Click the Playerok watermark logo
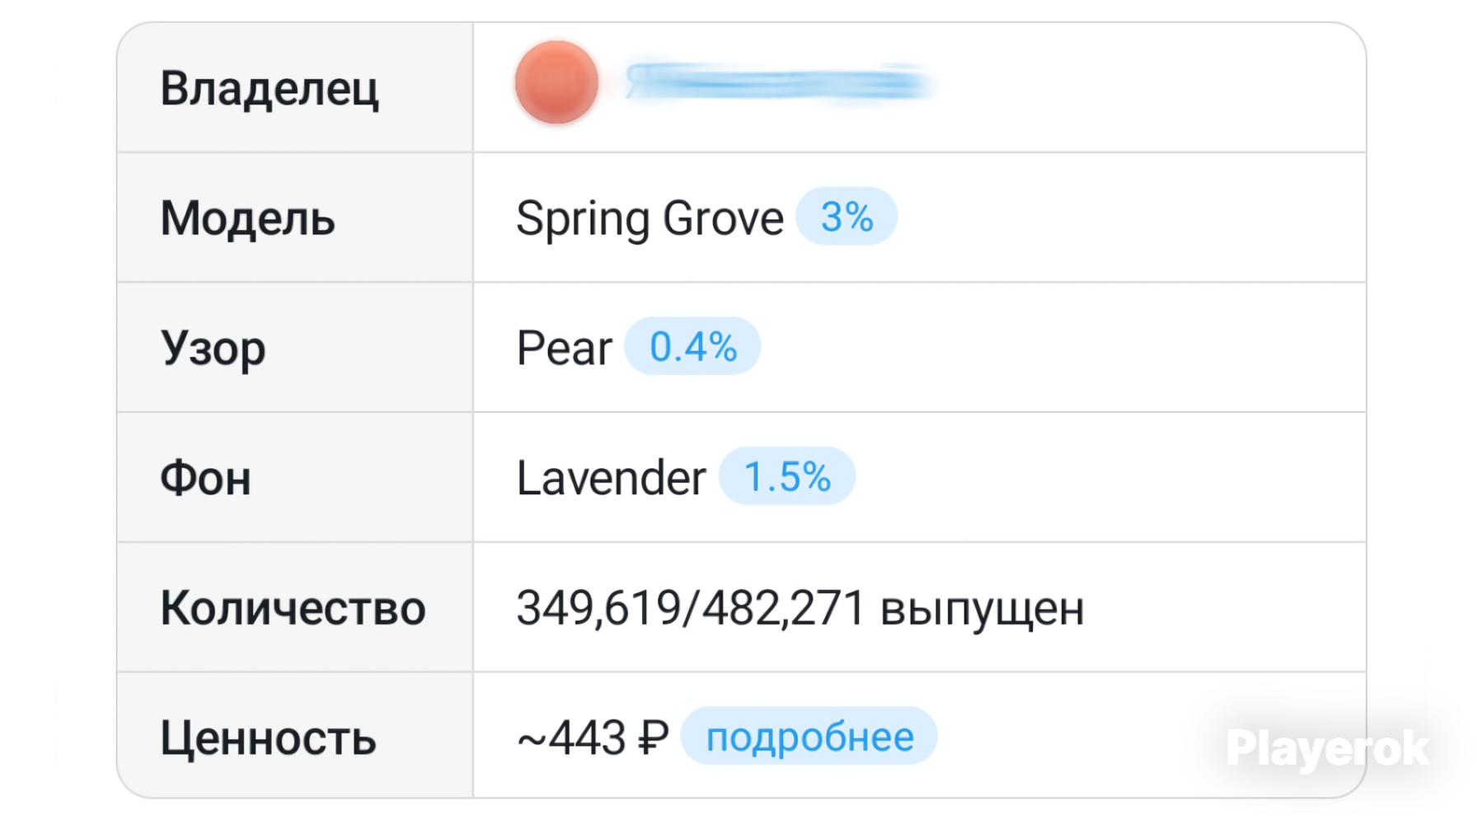Screen dimensions: 1482x824 point(1327,748)
